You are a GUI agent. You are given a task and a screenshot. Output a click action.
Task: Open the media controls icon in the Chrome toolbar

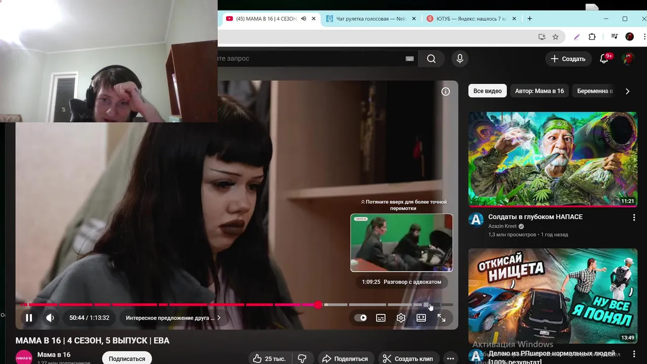point(614,36)
